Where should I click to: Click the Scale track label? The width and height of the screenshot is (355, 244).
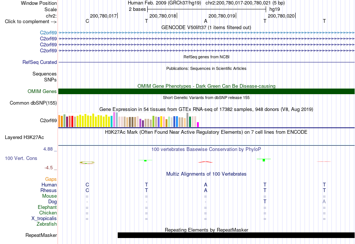[50, 9]
